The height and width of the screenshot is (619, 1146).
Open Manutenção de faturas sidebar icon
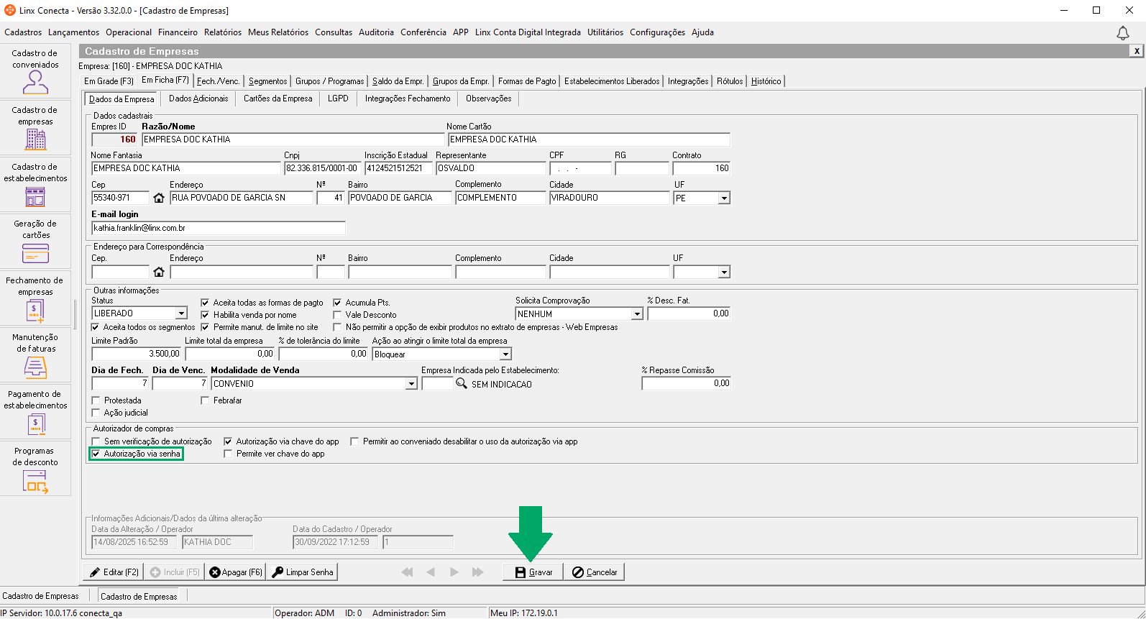click(35, 367)
